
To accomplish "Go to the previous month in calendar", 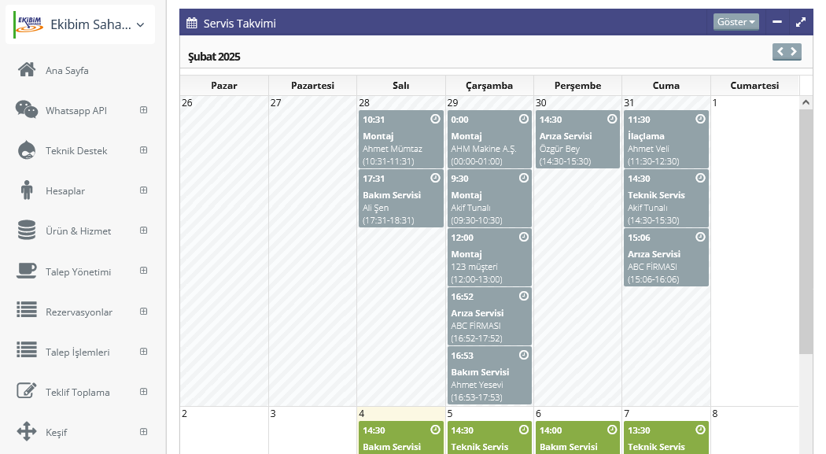I will 780,52.
